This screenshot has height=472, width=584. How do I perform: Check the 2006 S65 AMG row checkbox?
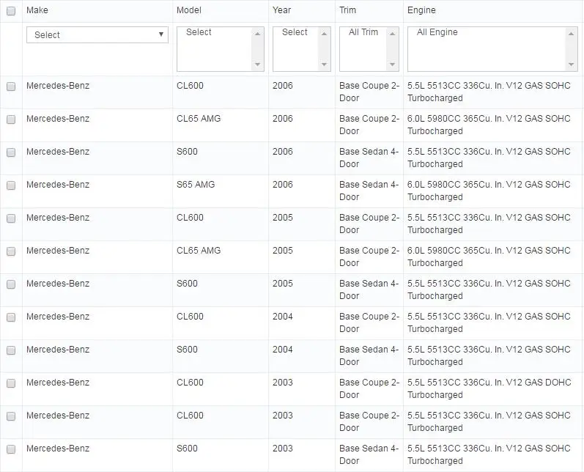11,185
